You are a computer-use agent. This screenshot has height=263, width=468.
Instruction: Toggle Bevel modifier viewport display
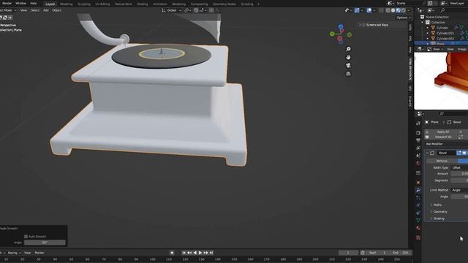(464, 153)
